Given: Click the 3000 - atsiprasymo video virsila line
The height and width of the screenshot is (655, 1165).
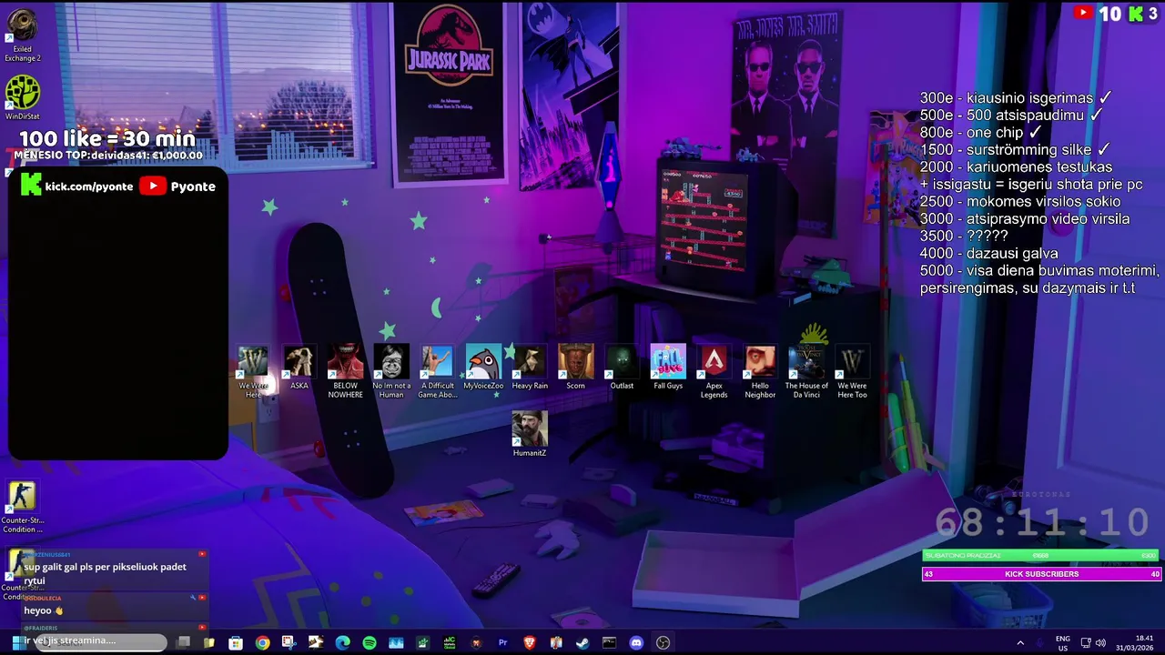Looking at the screenshot, I should [x=1025, y=219].
